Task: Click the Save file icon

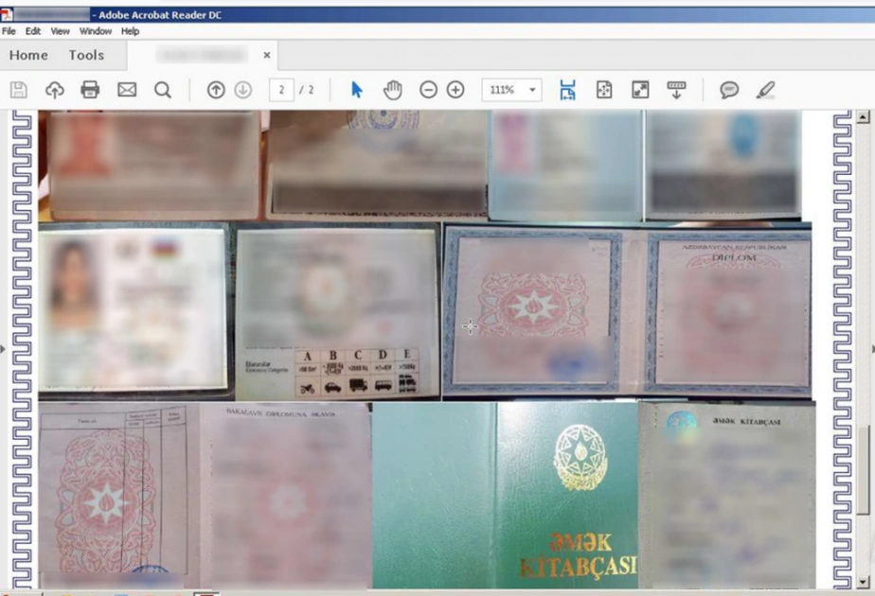Action: point(18,90)
